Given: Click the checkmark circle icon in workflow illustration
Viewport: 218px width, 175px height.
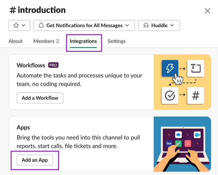Looking at the screenshot, I should [170, 96].
